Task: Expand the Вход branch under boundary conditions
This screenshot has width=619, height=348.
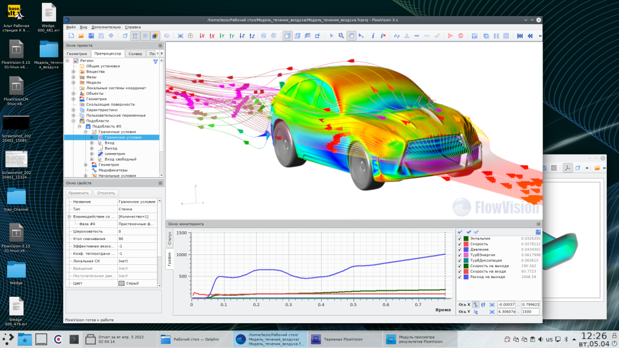Action: [x=91, y=143]
